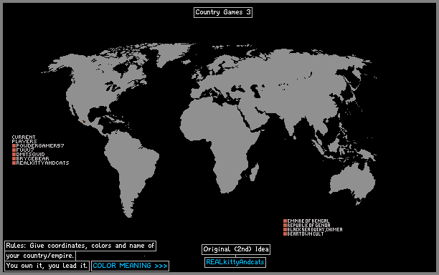Click the 'your country/empire.' text box
439x275 pixels.
pos(40,256)
